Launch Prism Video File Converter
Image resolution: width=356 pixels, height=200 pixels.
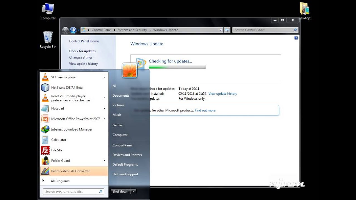pos(74,171)
